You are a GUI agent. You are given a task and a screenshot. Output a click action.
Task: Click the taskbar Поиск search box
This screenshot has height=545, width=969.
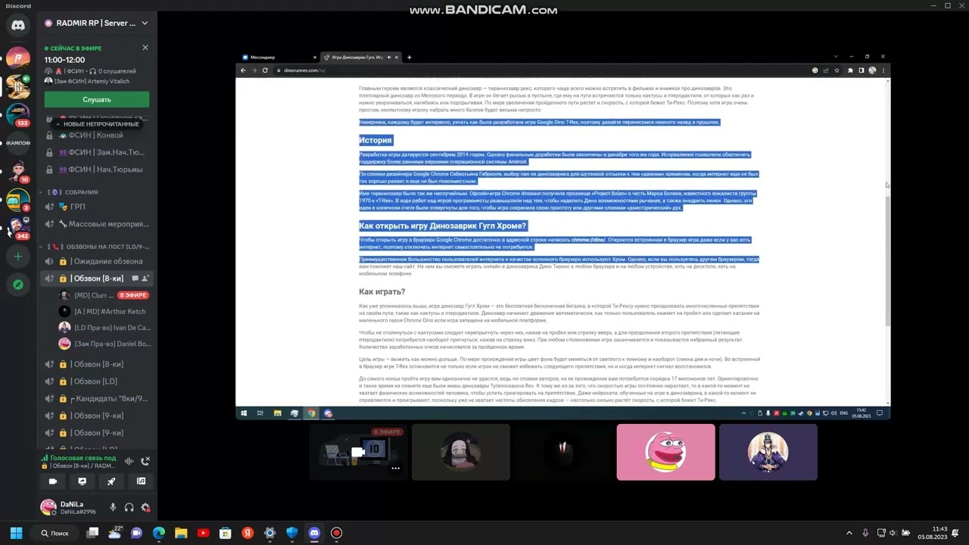[x=55, y=533]
